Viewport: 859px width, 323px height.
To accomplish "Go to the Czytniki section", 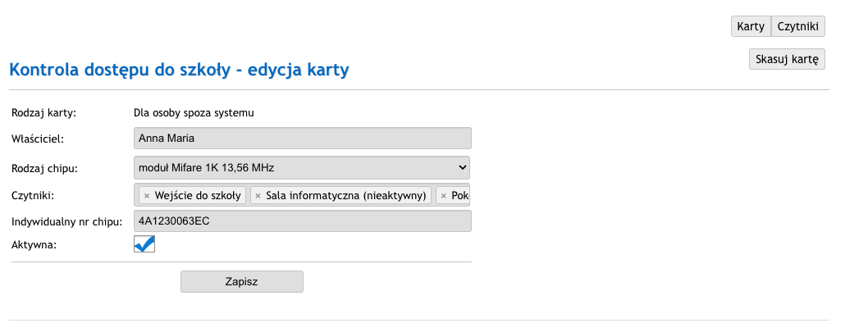I will pos(797,26).
